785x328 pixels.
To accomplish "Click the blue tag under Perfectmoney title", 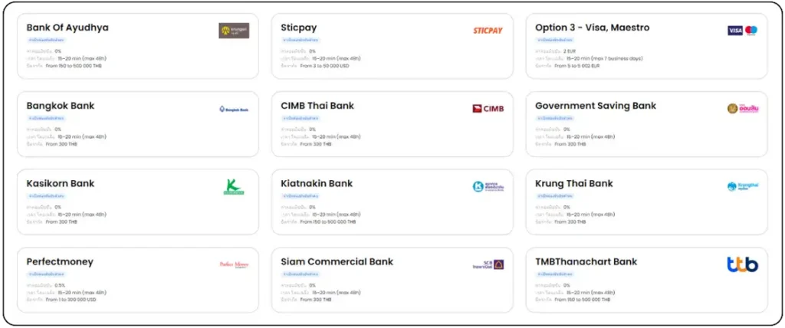I will click(45, 274).
